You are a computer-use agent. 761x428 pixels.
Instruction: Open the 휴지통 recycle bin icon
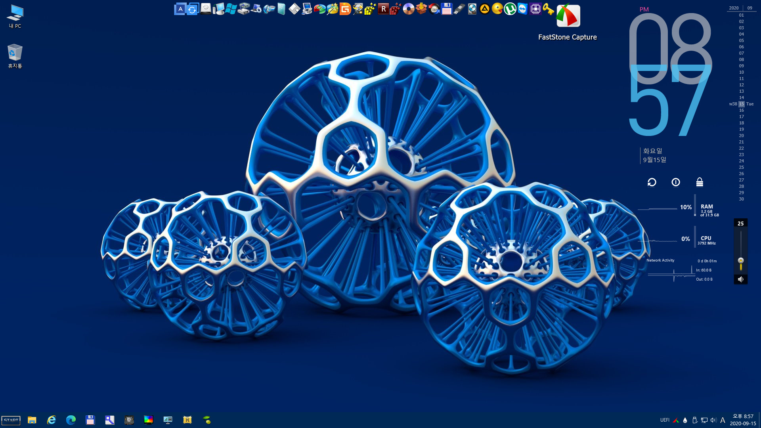point(15,56)
